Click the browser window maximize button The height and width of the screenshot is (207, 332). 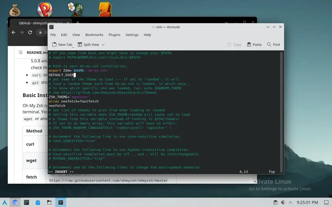click(x=244, y=22)
